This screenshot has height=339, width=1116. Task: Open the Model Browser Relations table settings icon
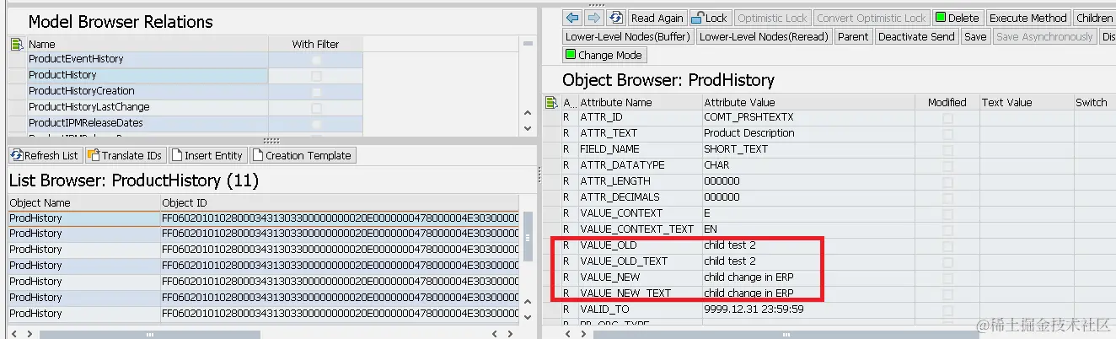coord(17,44)
